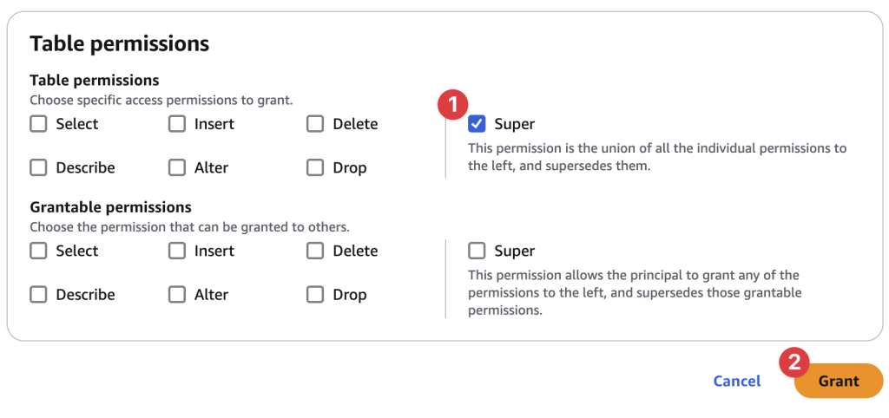Enable Select under Table permissions

point(38,124)
